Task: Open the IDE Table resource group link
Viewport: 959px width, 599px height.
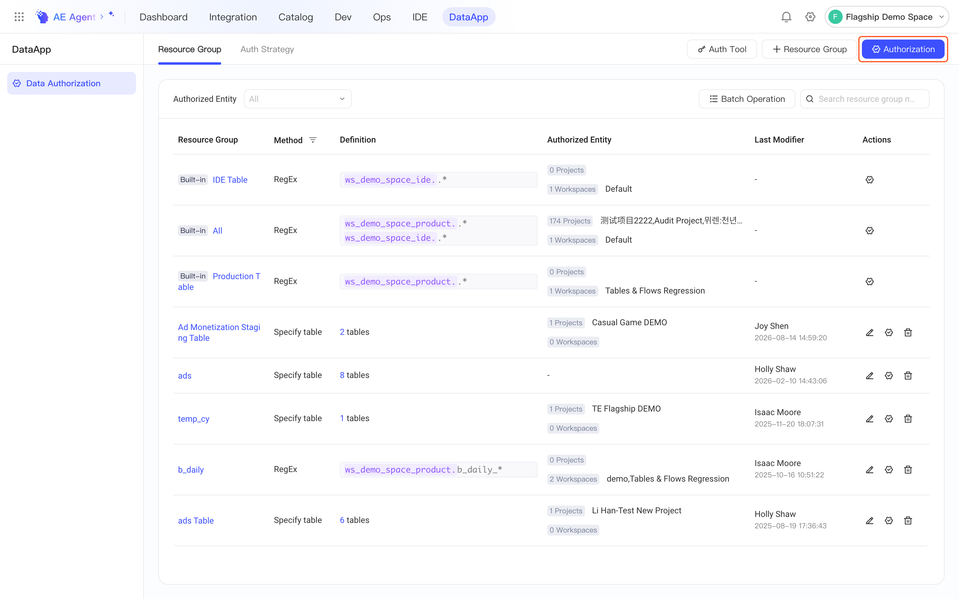Action: (x=230, y=179)
